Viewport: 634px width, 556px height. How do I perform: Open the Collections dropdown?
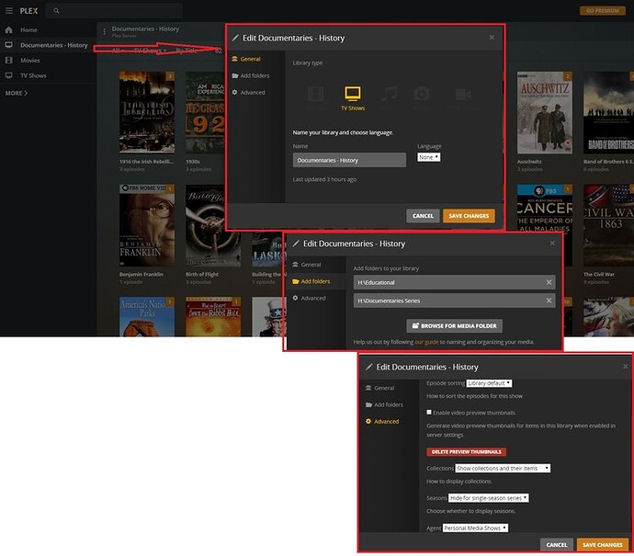point(503,469)
